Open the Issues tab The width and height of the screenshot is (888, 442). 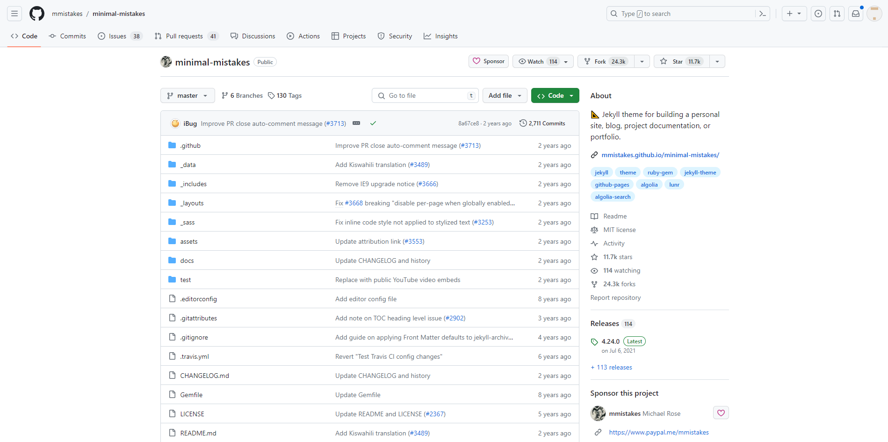click(120, 36)
